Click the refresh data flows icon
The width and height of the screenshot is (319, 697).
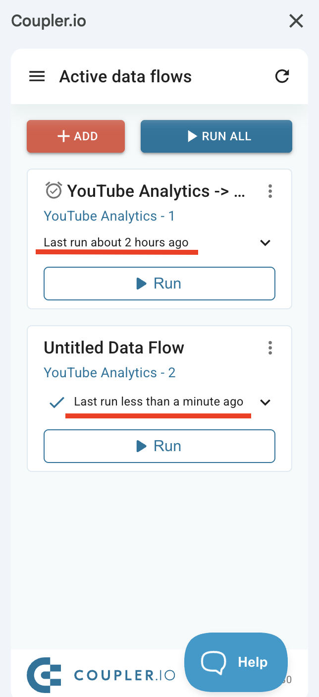(x=282, y=76)
